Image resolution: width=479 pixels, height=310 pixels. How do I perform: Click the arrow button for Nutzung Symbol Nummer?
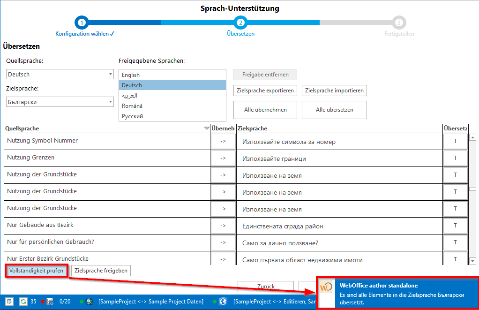pos(223,141)
